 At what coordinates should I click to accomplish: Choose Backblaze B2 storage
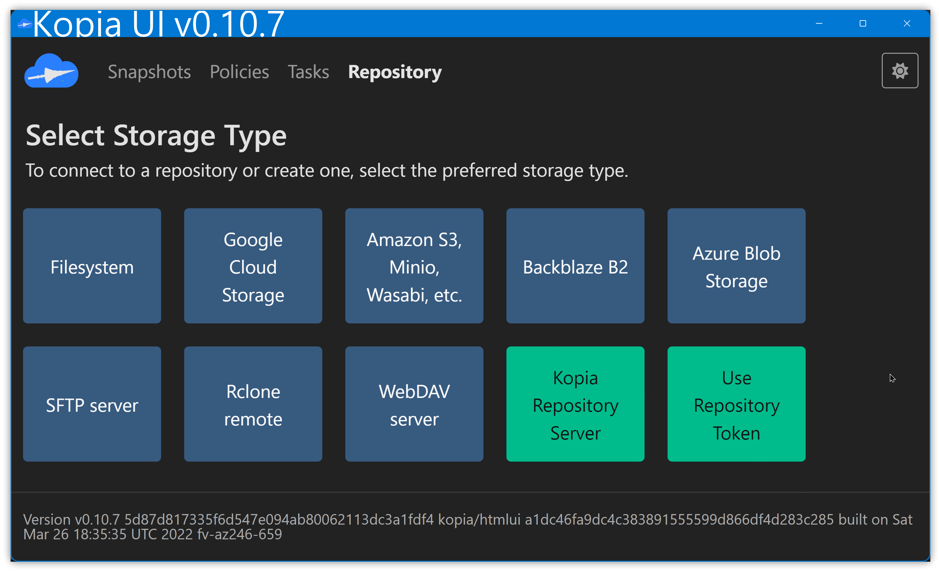(575, 266)
